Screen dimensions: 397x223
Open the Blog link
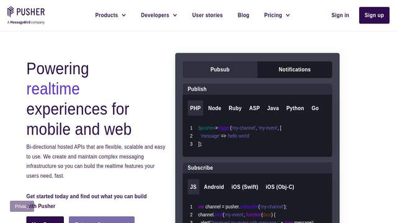(x=243, y=15)
